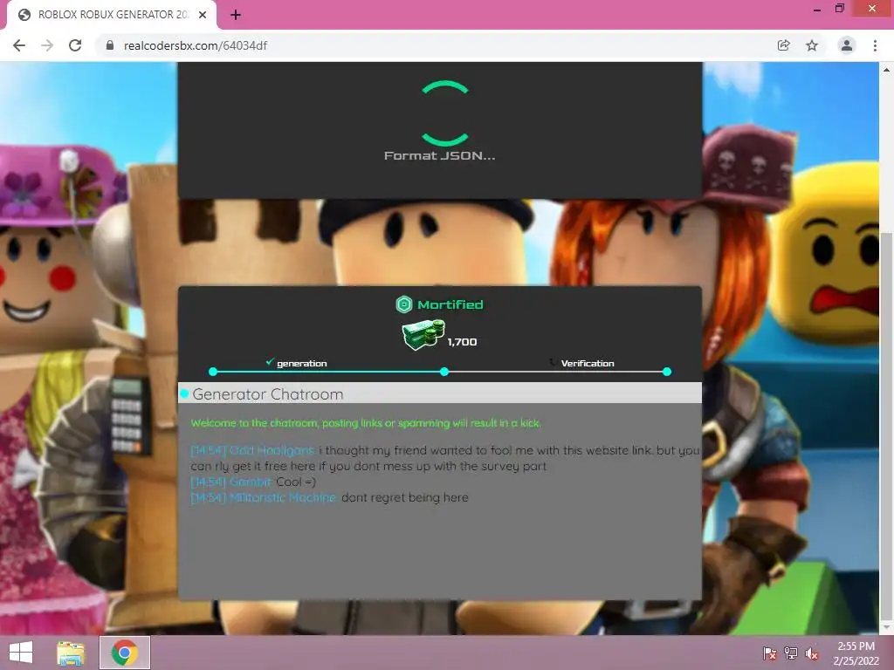Screen dimensions: 894x670
Task: Minimize the Chrome window
Action: click(x=817, y=10)
